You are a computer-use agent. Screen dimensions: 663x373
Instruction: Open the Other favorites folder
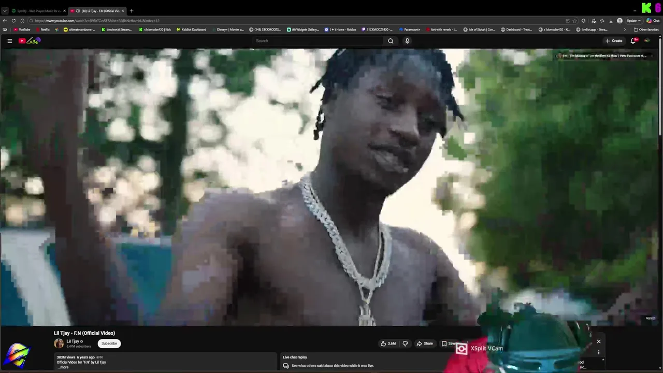[646, 30]
